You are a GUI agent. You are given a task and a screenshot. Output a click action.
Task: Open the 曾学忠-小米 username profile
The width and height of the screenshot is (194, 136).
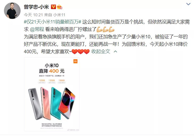(x=37, y=7)
